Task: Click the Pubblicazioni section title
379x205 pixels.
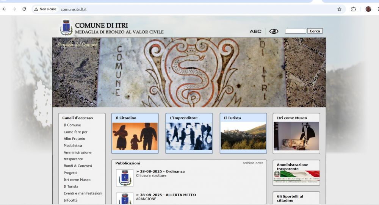Action: tap(128, 163)
